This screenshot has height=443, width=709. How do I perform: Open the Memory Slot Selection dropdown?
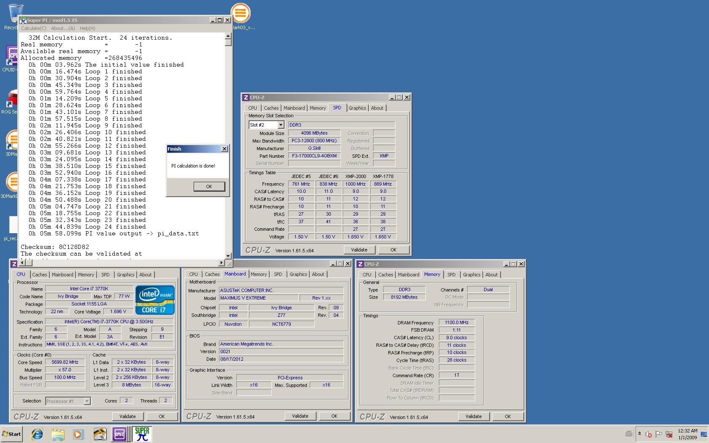(x=281, y=125)
